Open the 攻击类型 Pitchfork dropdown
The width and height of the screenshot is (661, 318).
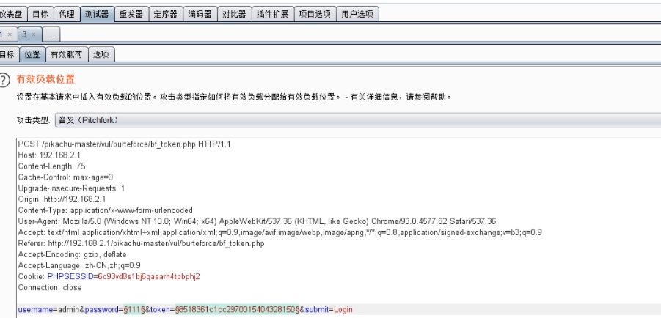[x=357, y=120]
